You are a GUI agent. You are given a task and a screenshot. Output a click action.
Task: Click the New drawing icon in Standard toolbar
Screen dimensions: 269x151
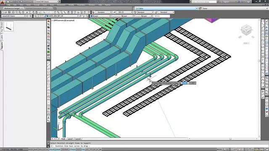point(3,12)
